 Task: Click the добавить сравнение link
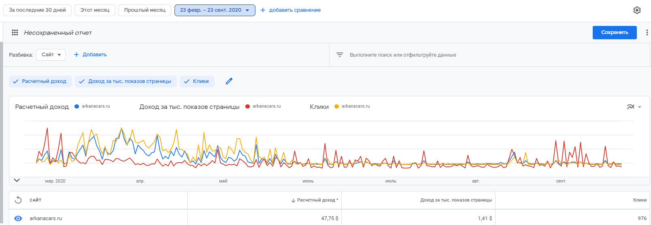pos(290,10)
